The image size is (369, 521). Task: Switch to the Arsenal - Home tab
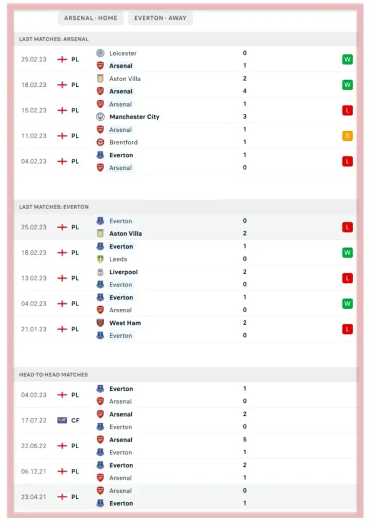[x=91, y=18]
